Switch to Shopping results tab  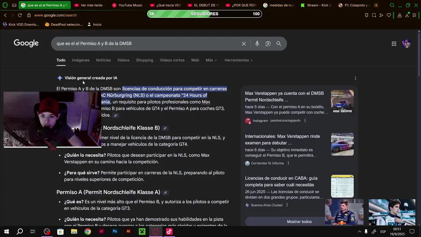(145, 60)
